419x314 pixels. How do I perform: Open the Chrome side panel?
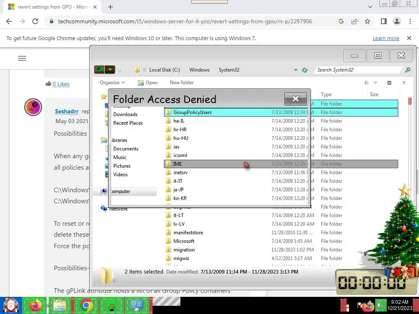click(x=384, y=21)
